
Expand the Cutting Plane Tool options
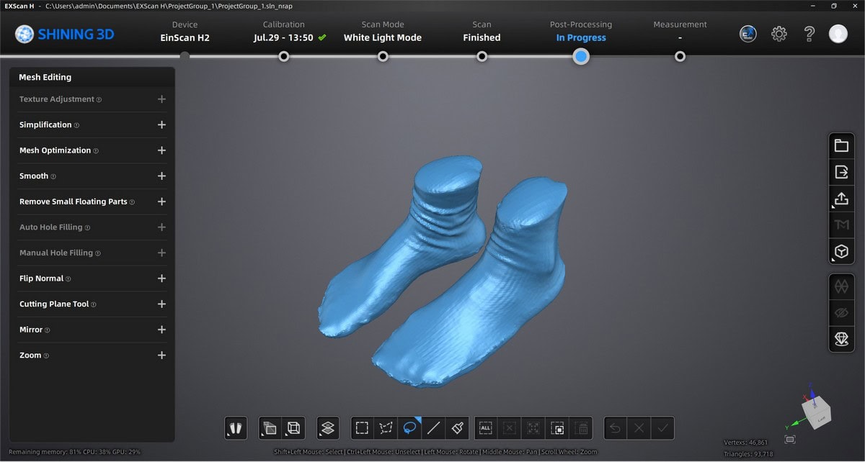point(161,304)
